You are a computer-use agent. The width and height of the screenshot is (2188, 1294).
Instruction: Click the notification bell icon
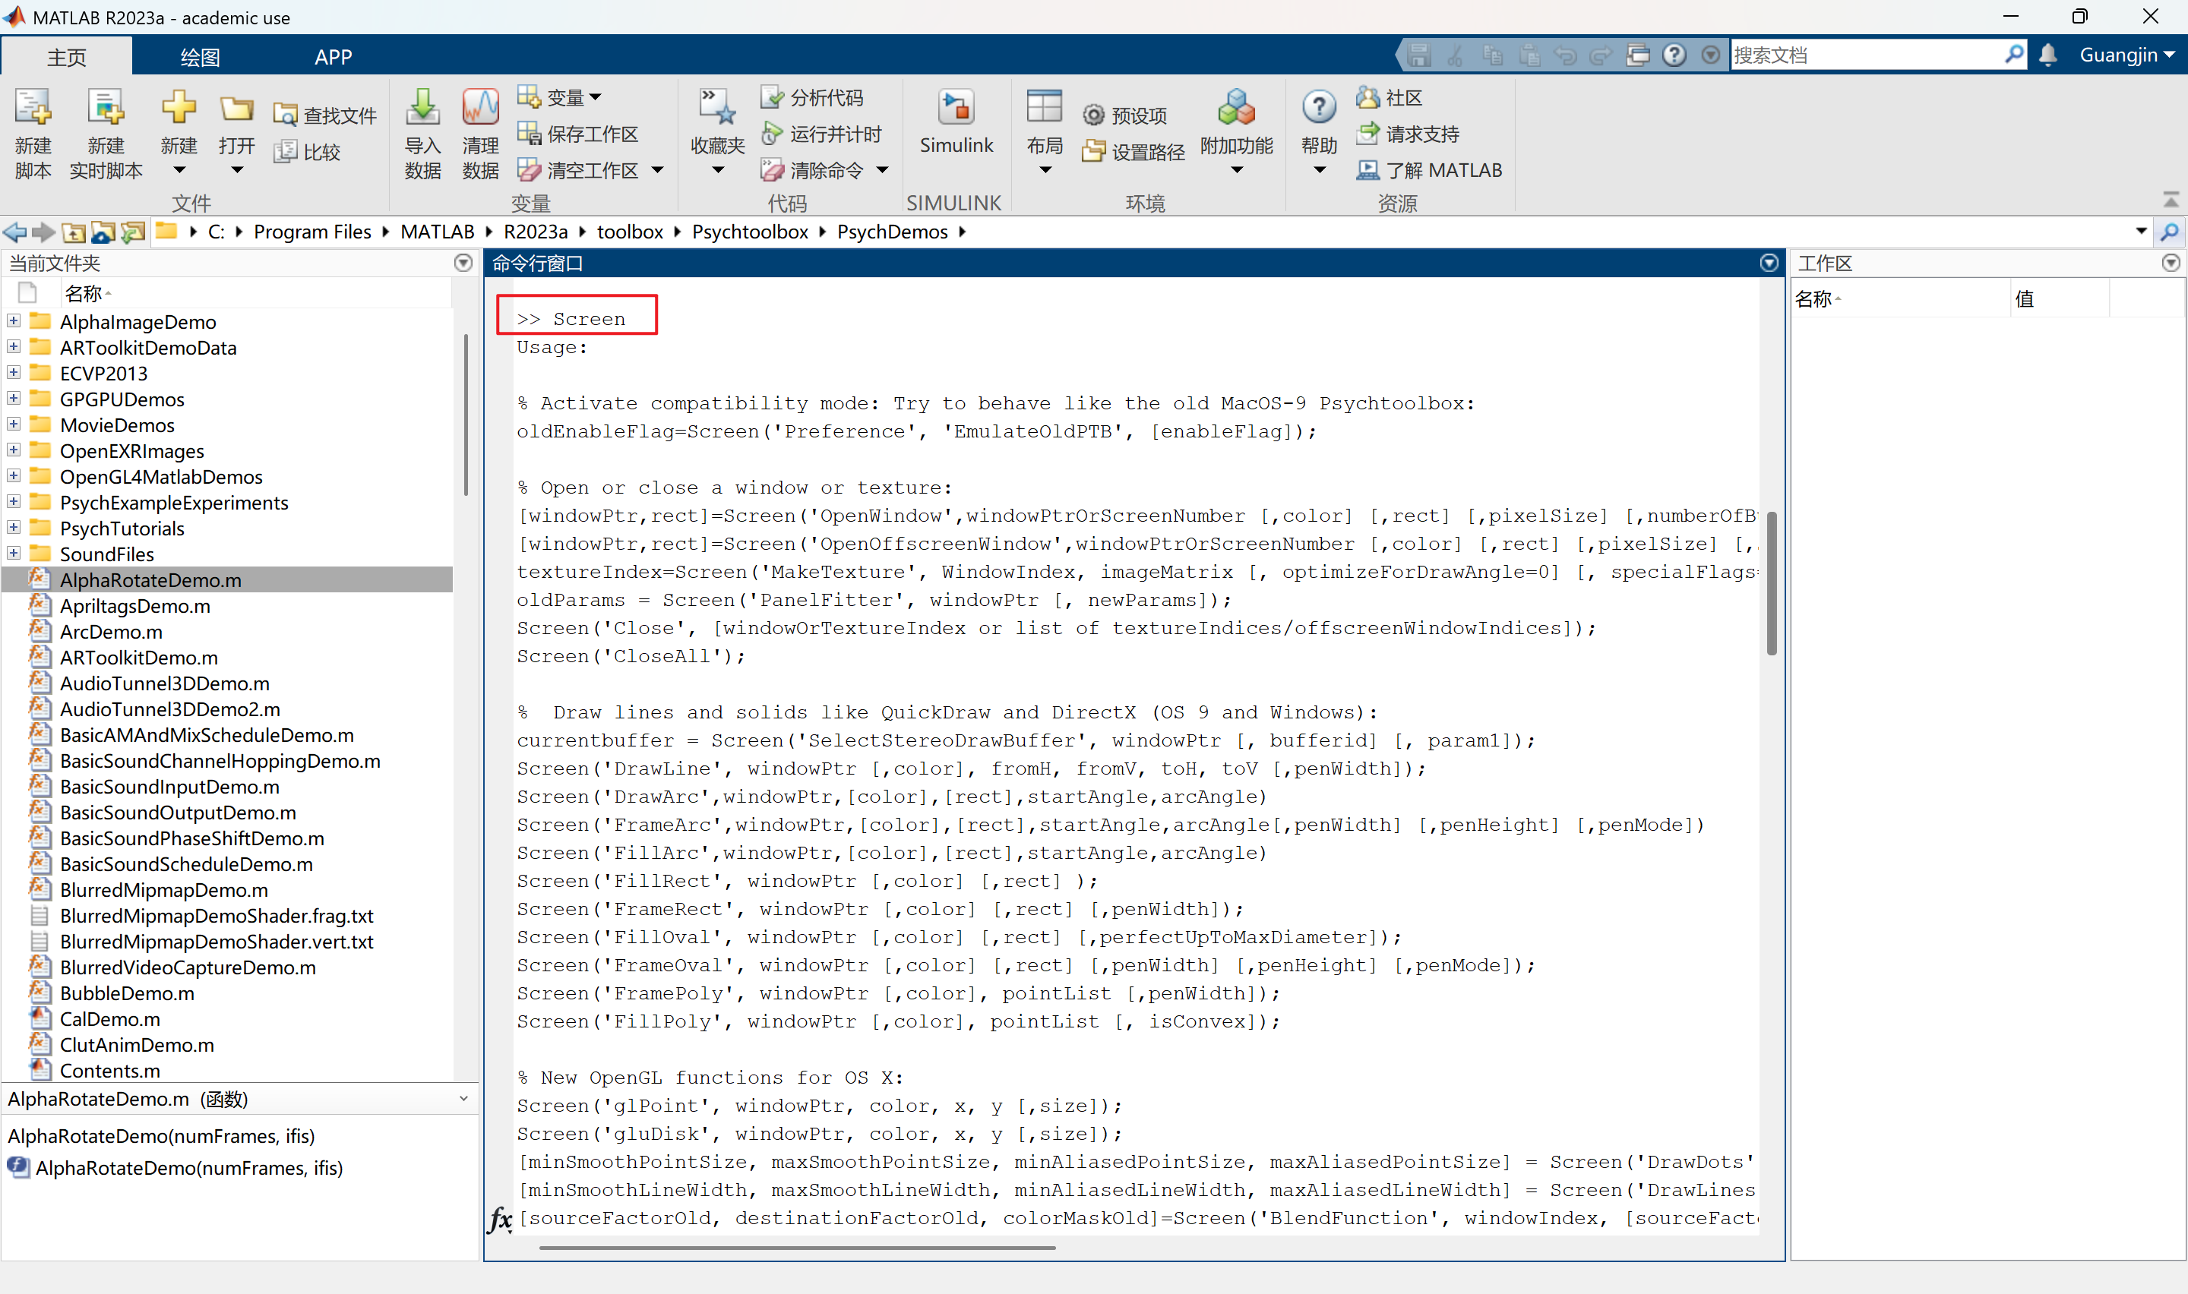pyautogui.click(x=2047, y=55)
